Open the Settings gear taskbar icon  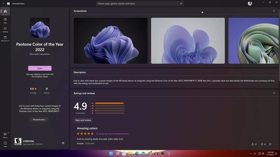coord(169,154)
